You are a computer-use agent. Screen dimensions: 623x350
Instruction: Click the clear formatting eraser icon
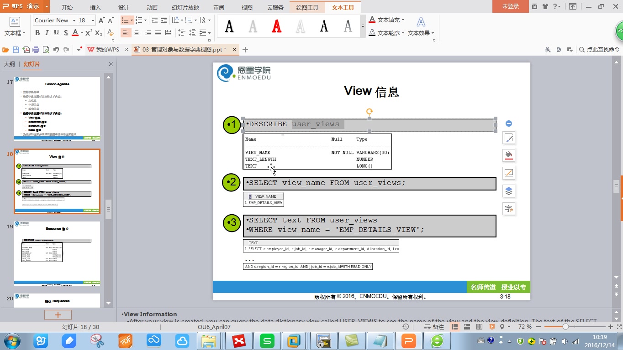click(111, 33)
